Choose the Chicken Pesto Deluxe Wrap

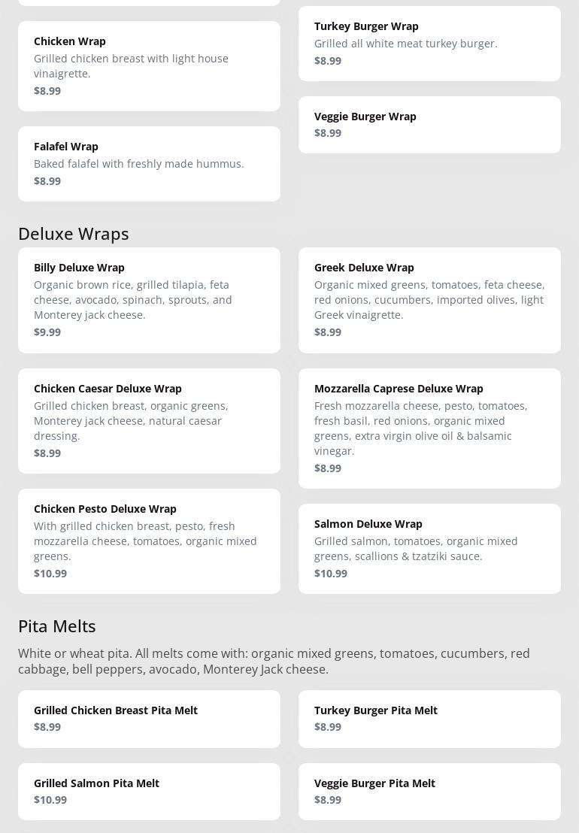149,541
